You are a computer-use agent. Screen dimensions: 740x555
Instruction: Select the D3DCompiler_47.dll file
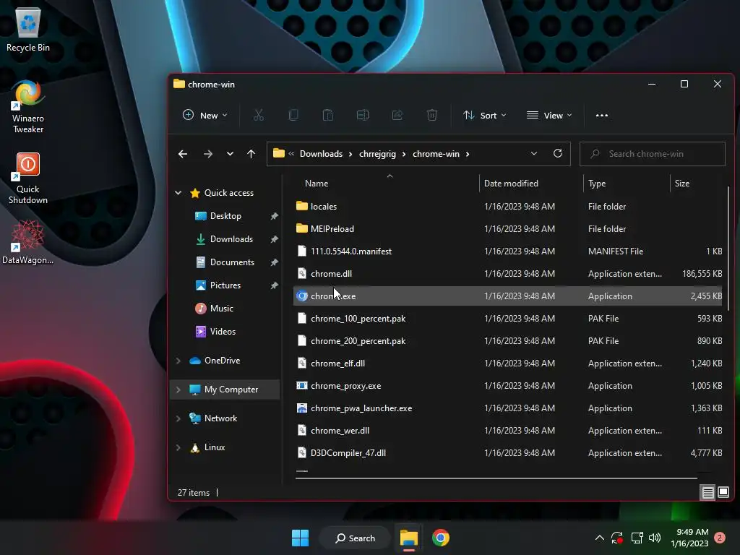508,453
